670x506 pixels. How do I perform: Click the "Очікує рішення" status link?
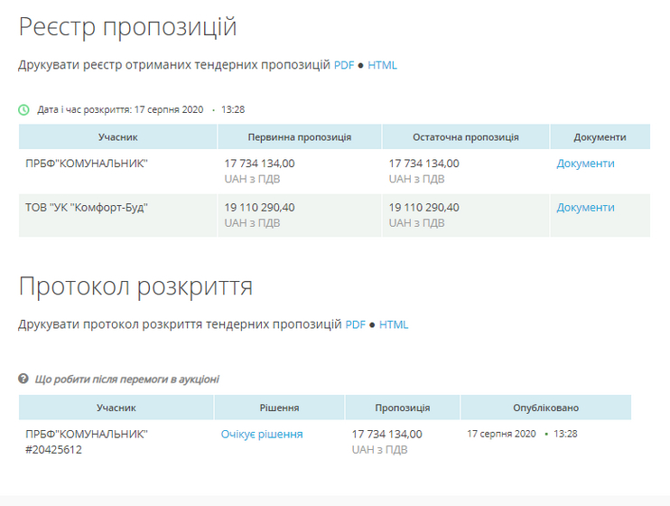[262, 435]
